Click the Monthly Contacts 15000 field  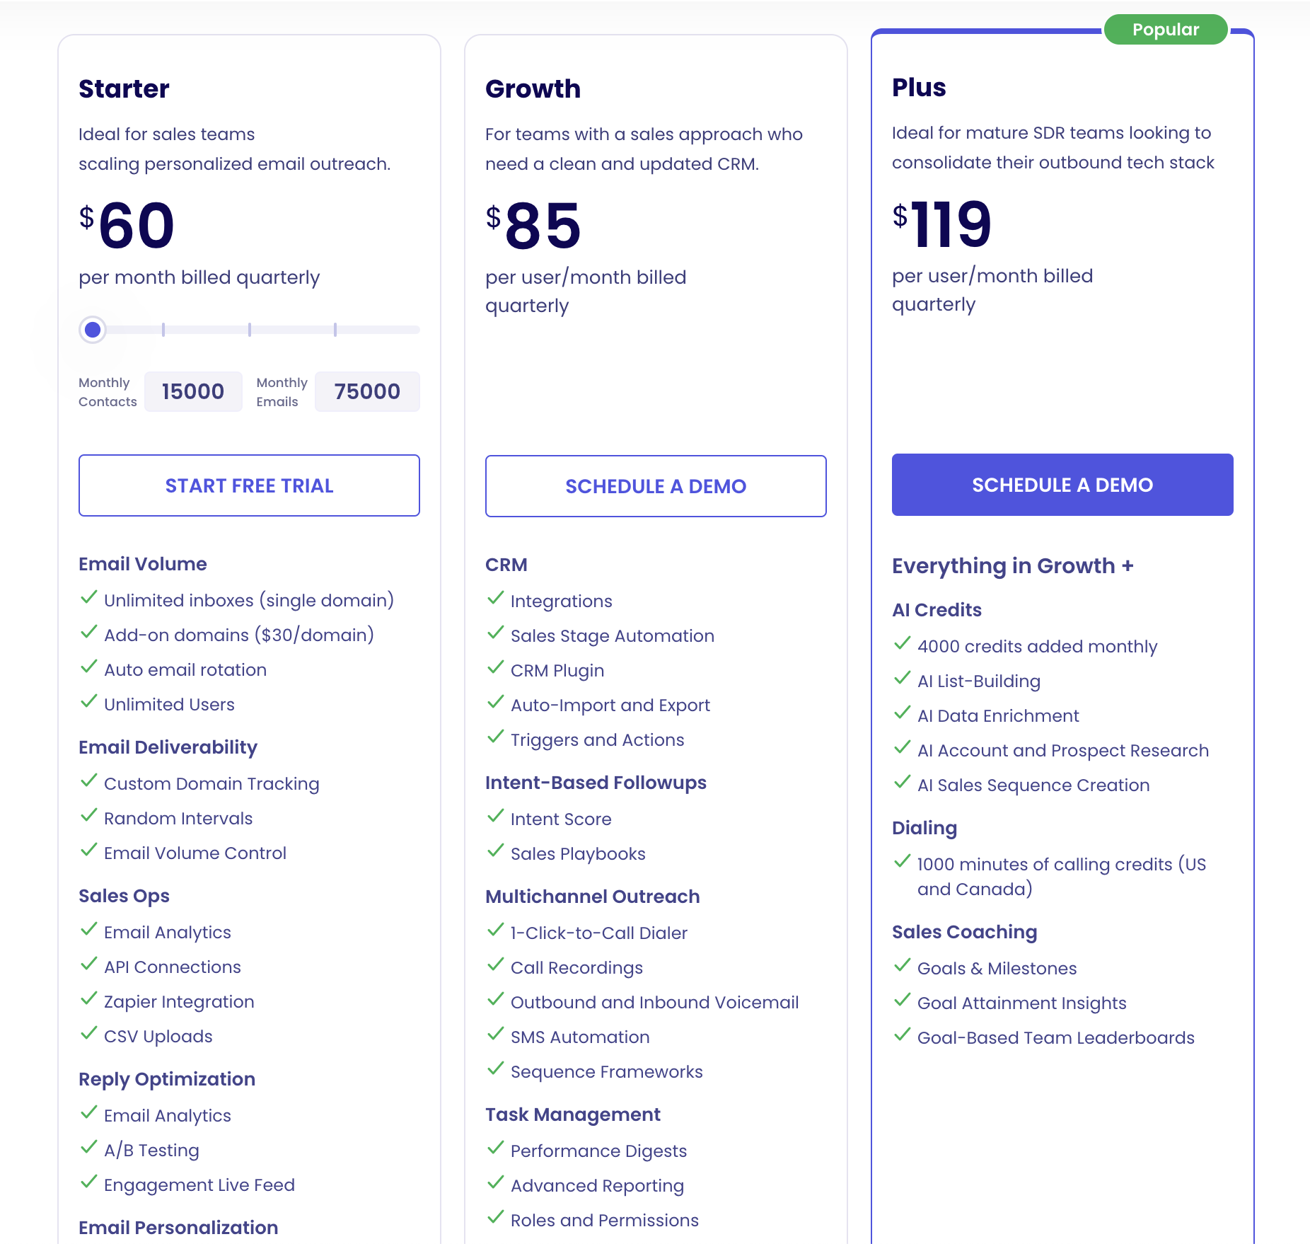(x=193, y=391)
